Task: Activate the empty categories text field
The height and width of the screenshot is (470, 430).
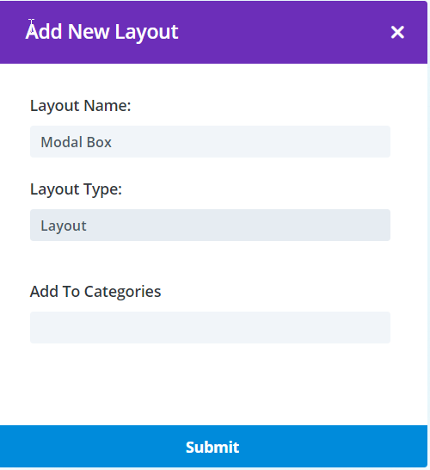Action: [210, 327]
